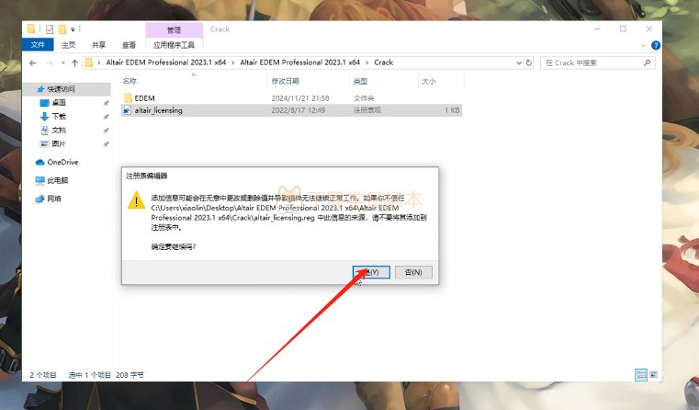
Task: Switch to large icons view in status bar
Action: click(x=653, y=375)
